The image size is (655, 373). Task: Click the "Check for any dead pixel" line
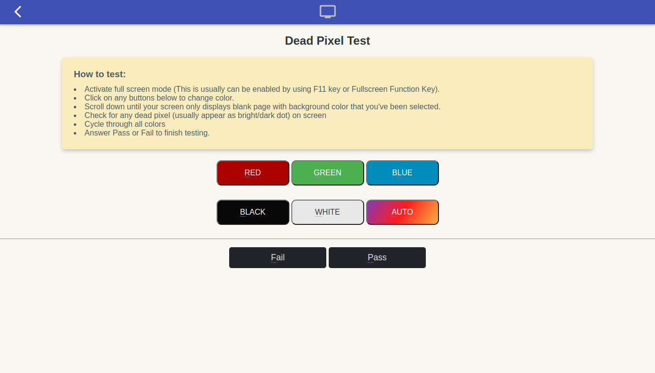pyautogui.click(x=205, y=116)
